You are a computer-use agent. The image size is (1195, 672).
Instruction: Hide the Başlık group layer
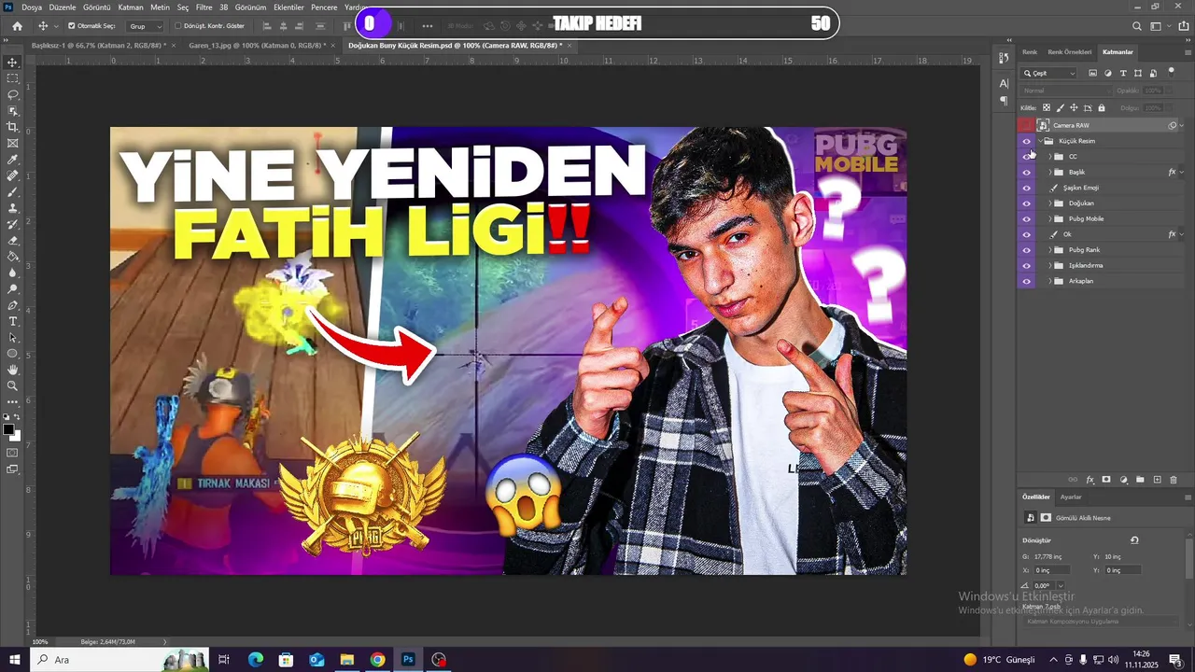point(1027,172)
